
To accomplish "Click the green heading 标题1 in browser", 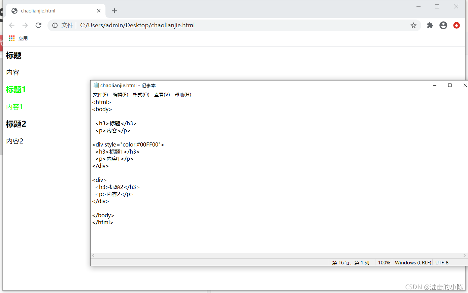I will point(16,90).
